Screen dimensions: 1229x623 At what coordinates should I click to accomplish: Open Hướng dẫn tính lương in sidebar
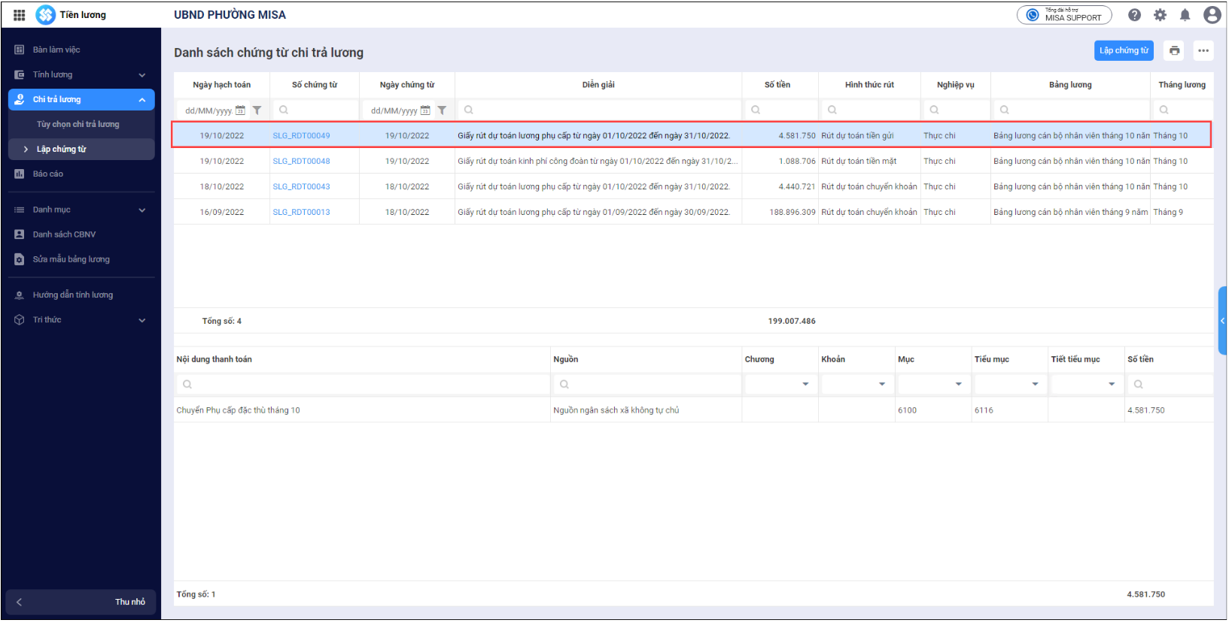(81, 295)
